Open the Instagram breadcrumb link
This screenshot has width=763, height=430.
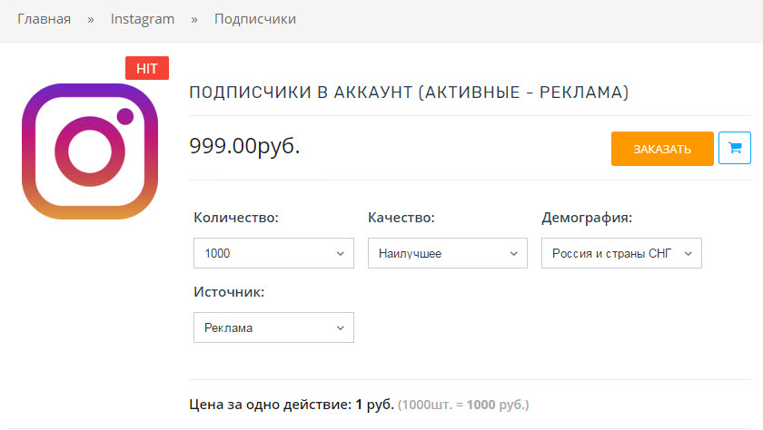coord(142,19)
